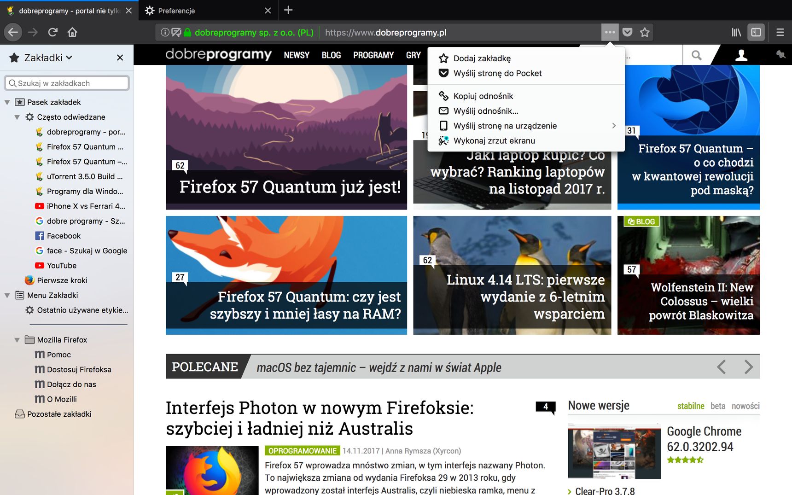Save page with the Pocket toolbar icon

click(x=627, y=32)
